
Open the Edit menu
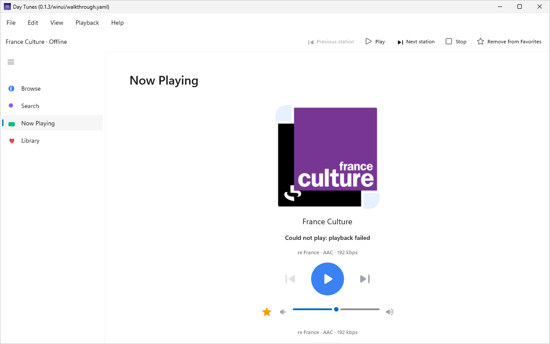point(33,23)
